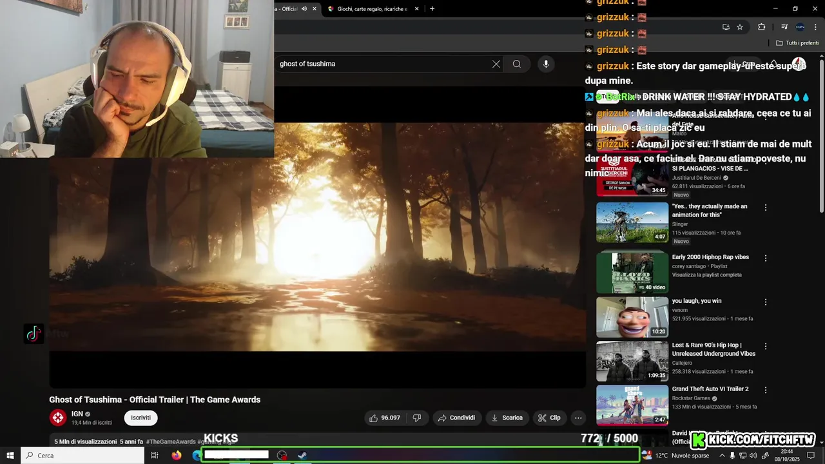
Task: Click the '5 Mln di visualizzazioni' description text
Action: tap(85, 441)
